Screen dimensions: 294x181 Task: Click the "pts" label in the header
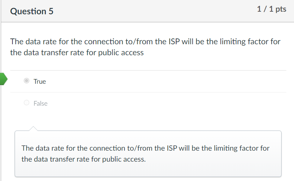(x=281, y=9)
